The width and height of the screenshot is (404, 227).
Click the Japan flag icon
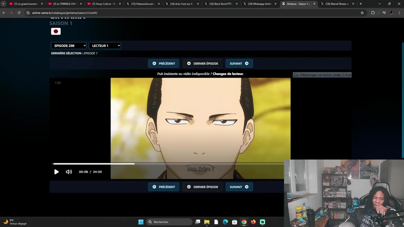click(56, 31)
